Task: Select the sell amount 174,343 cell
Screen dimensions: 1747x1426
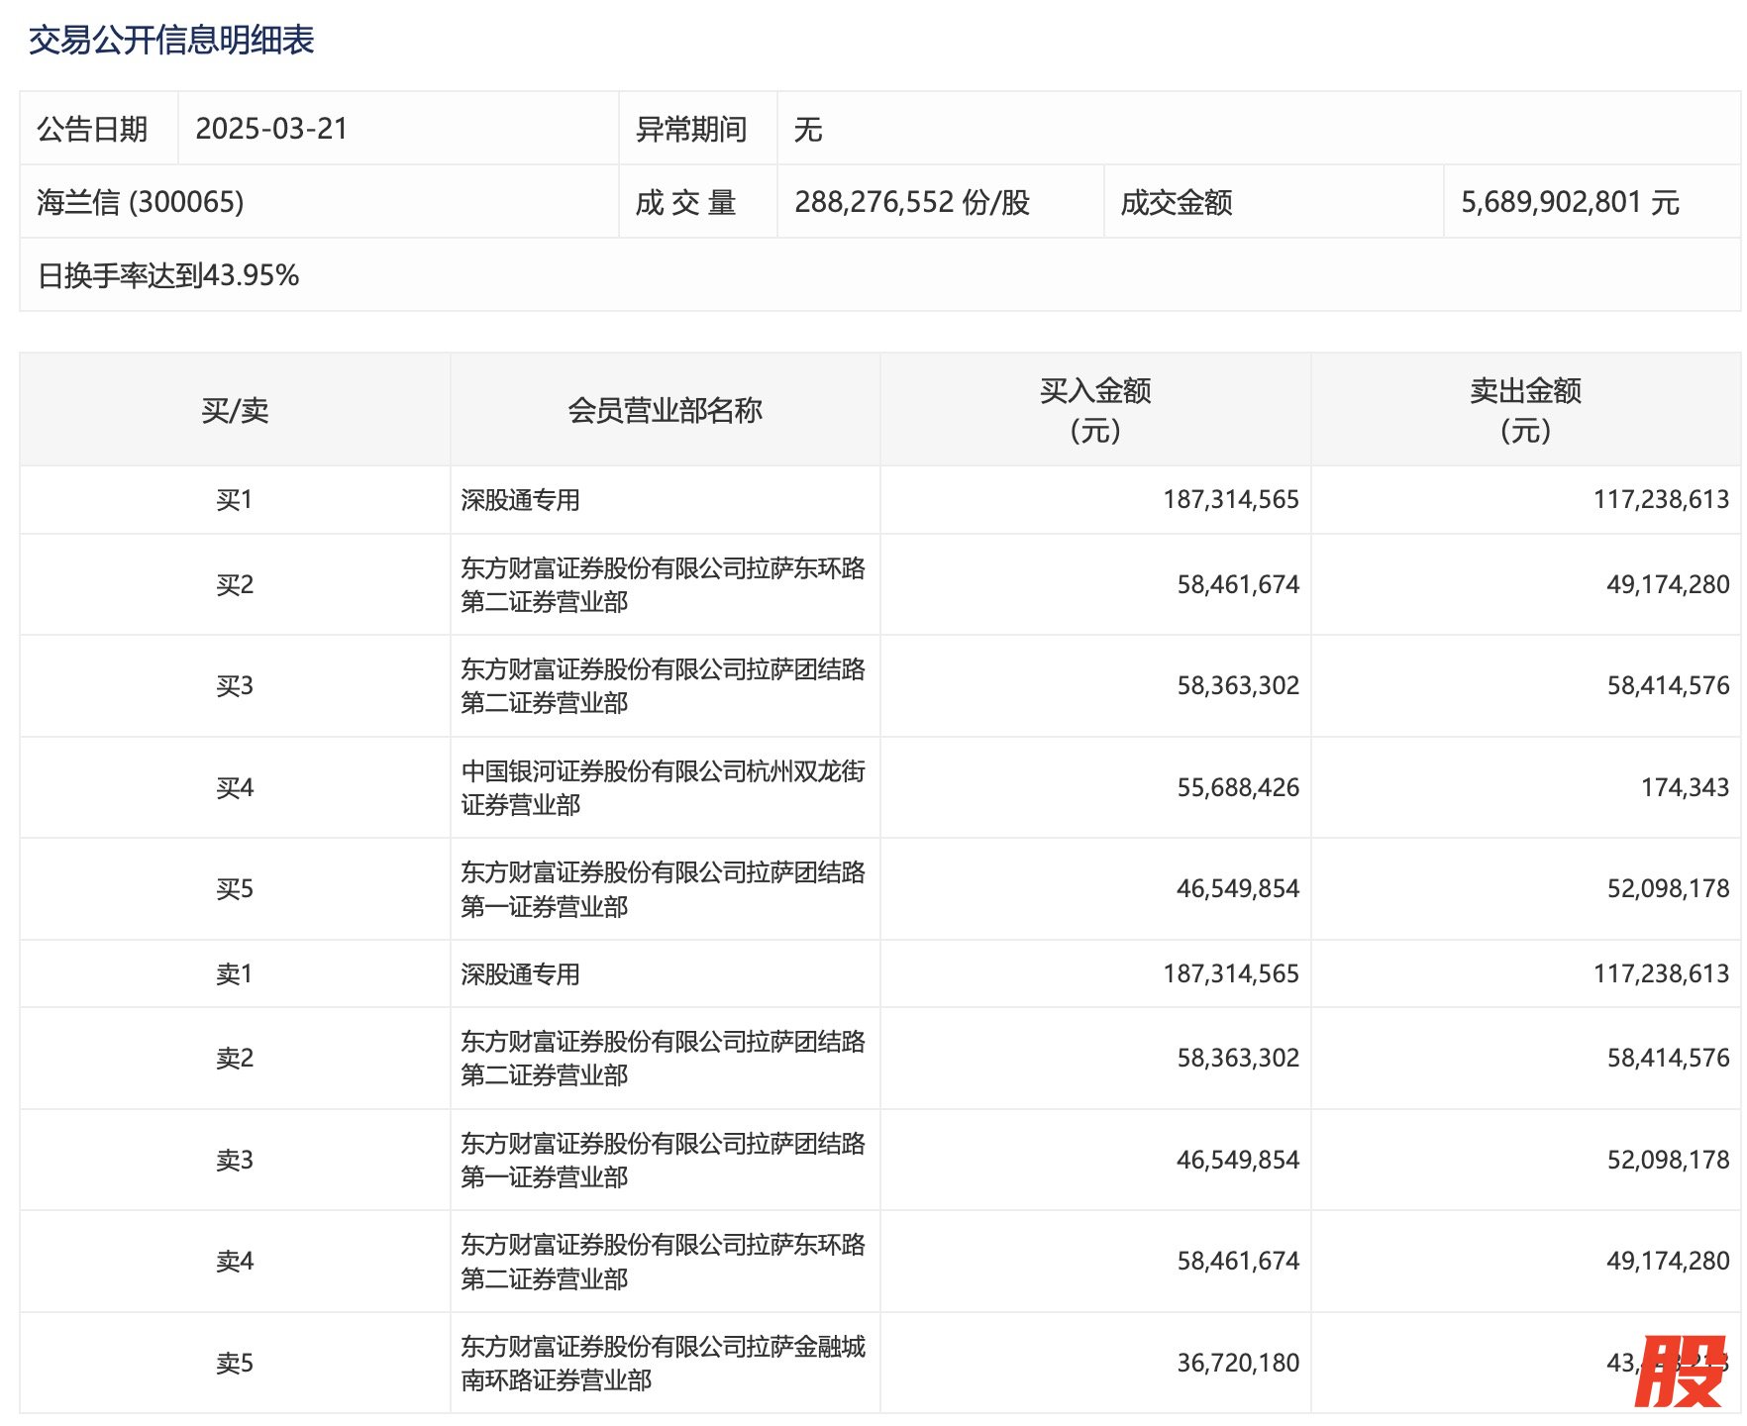Action: point(1685,787)
